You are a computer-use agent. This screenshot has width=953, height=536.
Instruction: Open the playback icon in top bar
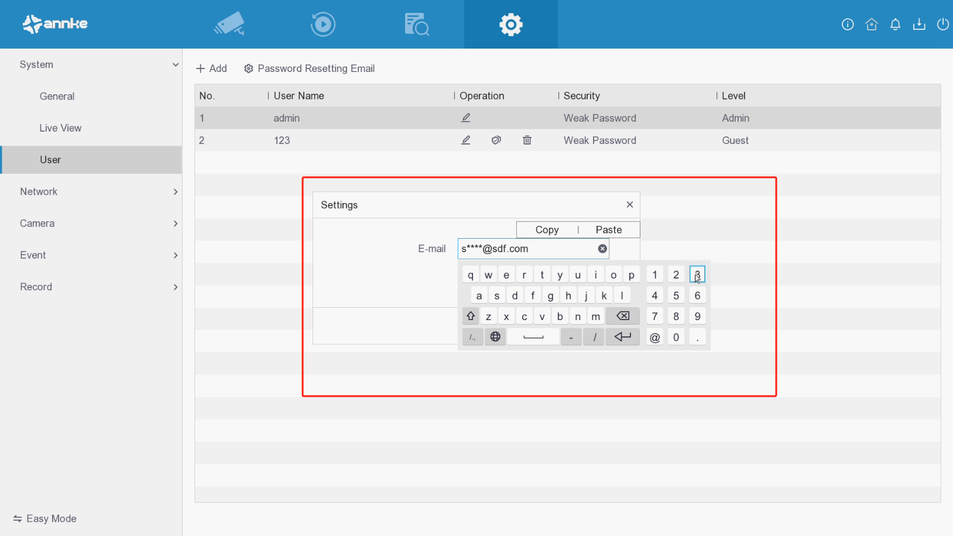point(323,24)
